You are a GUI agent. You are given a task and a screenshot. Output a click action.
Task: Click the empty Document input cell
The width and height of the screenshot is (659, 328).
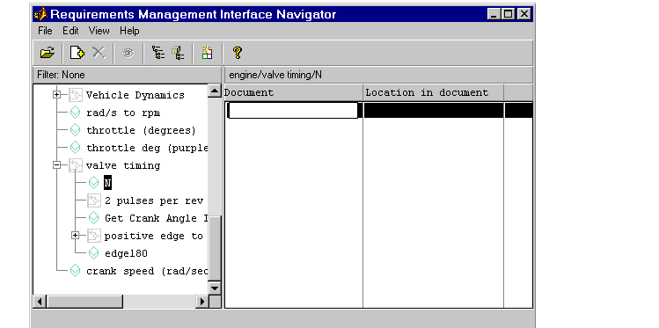click(x=292, y=111)
